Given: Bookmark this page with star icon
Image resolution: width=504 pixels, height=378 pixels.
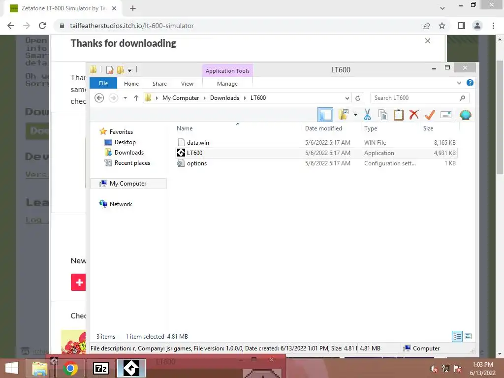Looking at the screenshot, I should pyautogui.click(x=442, y=26).
